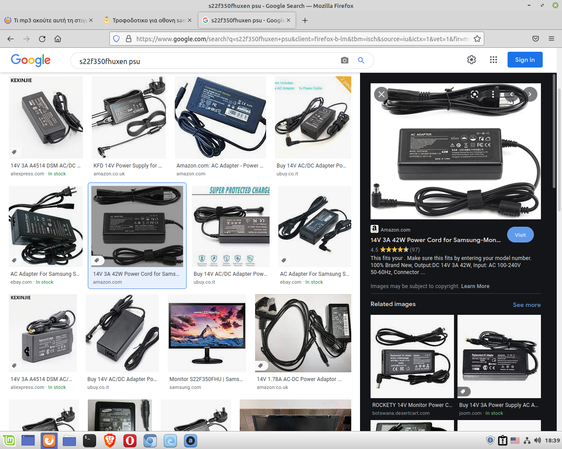
Task: Close the image preview panel
Action: pyautogui.click(x=382, y=94)
